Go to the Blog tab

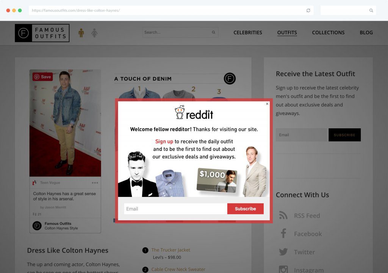pos(366,33)
